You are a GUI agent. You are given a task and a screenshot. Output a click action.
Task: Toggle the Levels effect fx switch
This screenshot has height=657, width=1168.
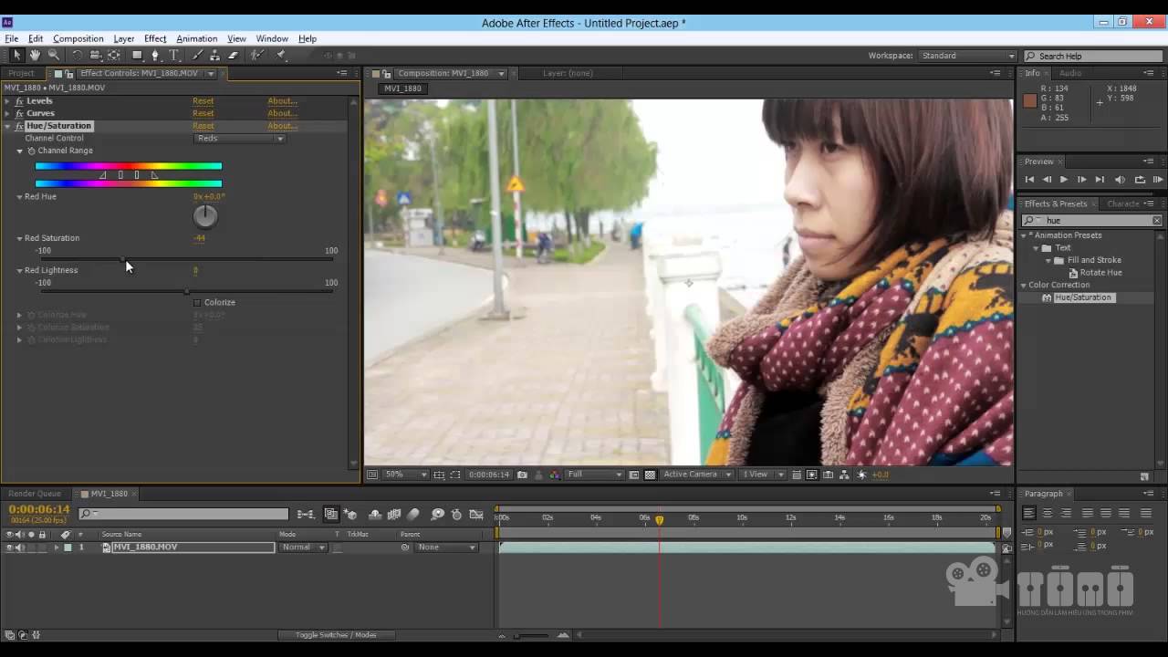[x=19, y=101]
